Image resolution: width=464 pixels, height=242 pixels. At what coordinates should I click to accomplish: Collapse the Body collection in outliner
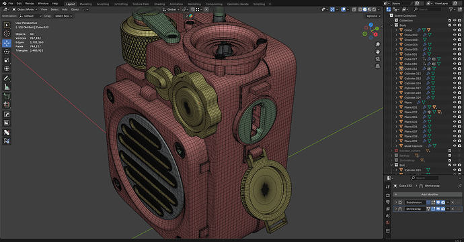(x=392, y=25)
